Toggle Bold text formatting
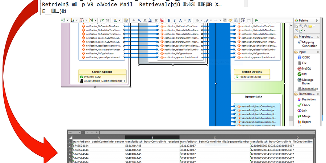The height and width of the screenshot is (163, 326). [169, 20]
